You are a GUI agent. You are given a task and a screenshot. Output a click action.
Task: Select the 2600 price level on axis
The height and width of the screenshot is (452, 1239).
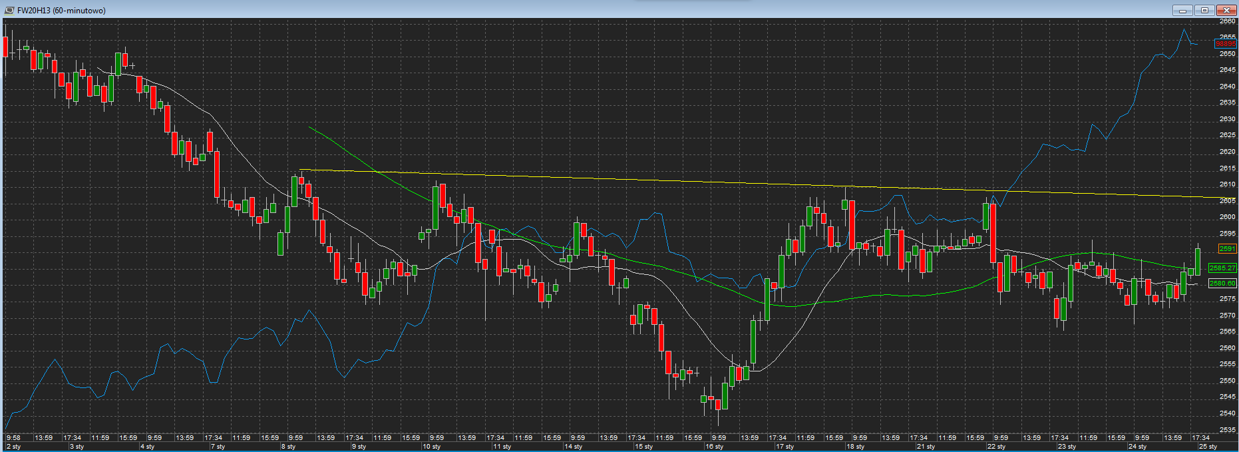click(1228, 217)
